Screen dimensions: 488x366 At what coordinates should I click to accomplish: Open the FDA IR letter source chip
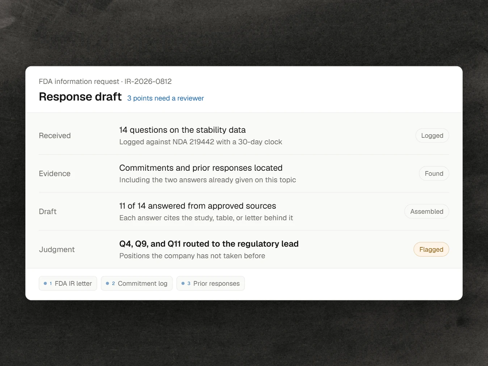pyautogui.click(x=68, y=284)
